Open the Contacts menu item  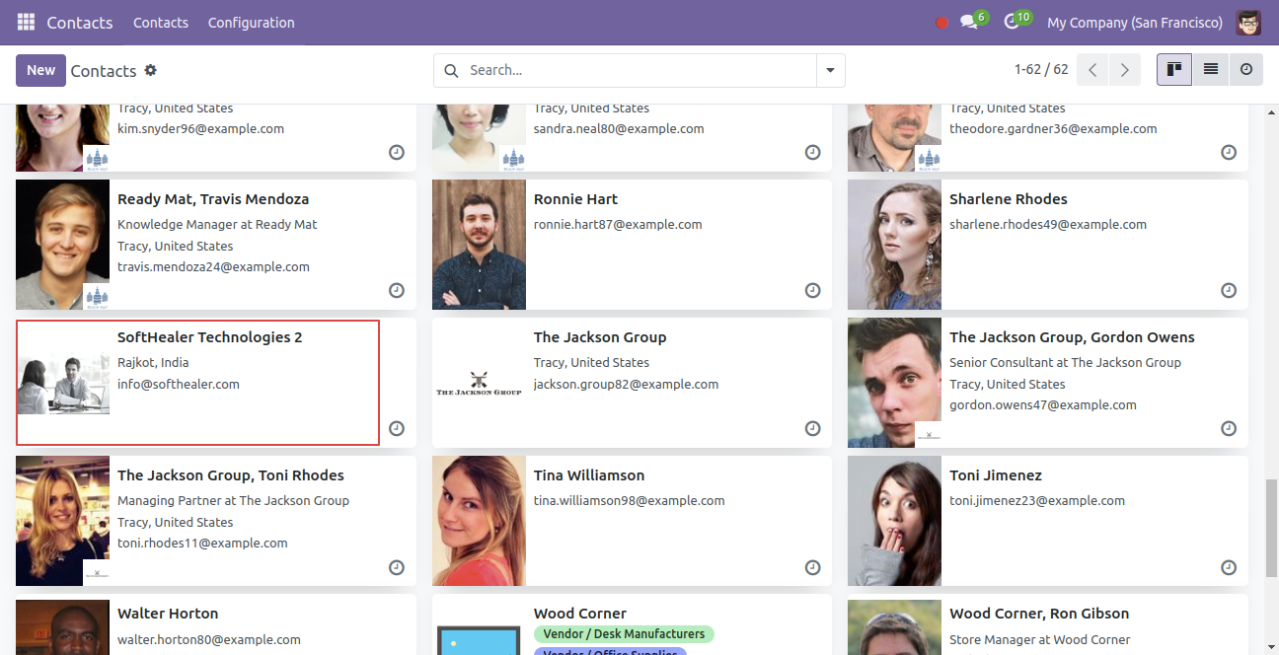click(161, 22)
